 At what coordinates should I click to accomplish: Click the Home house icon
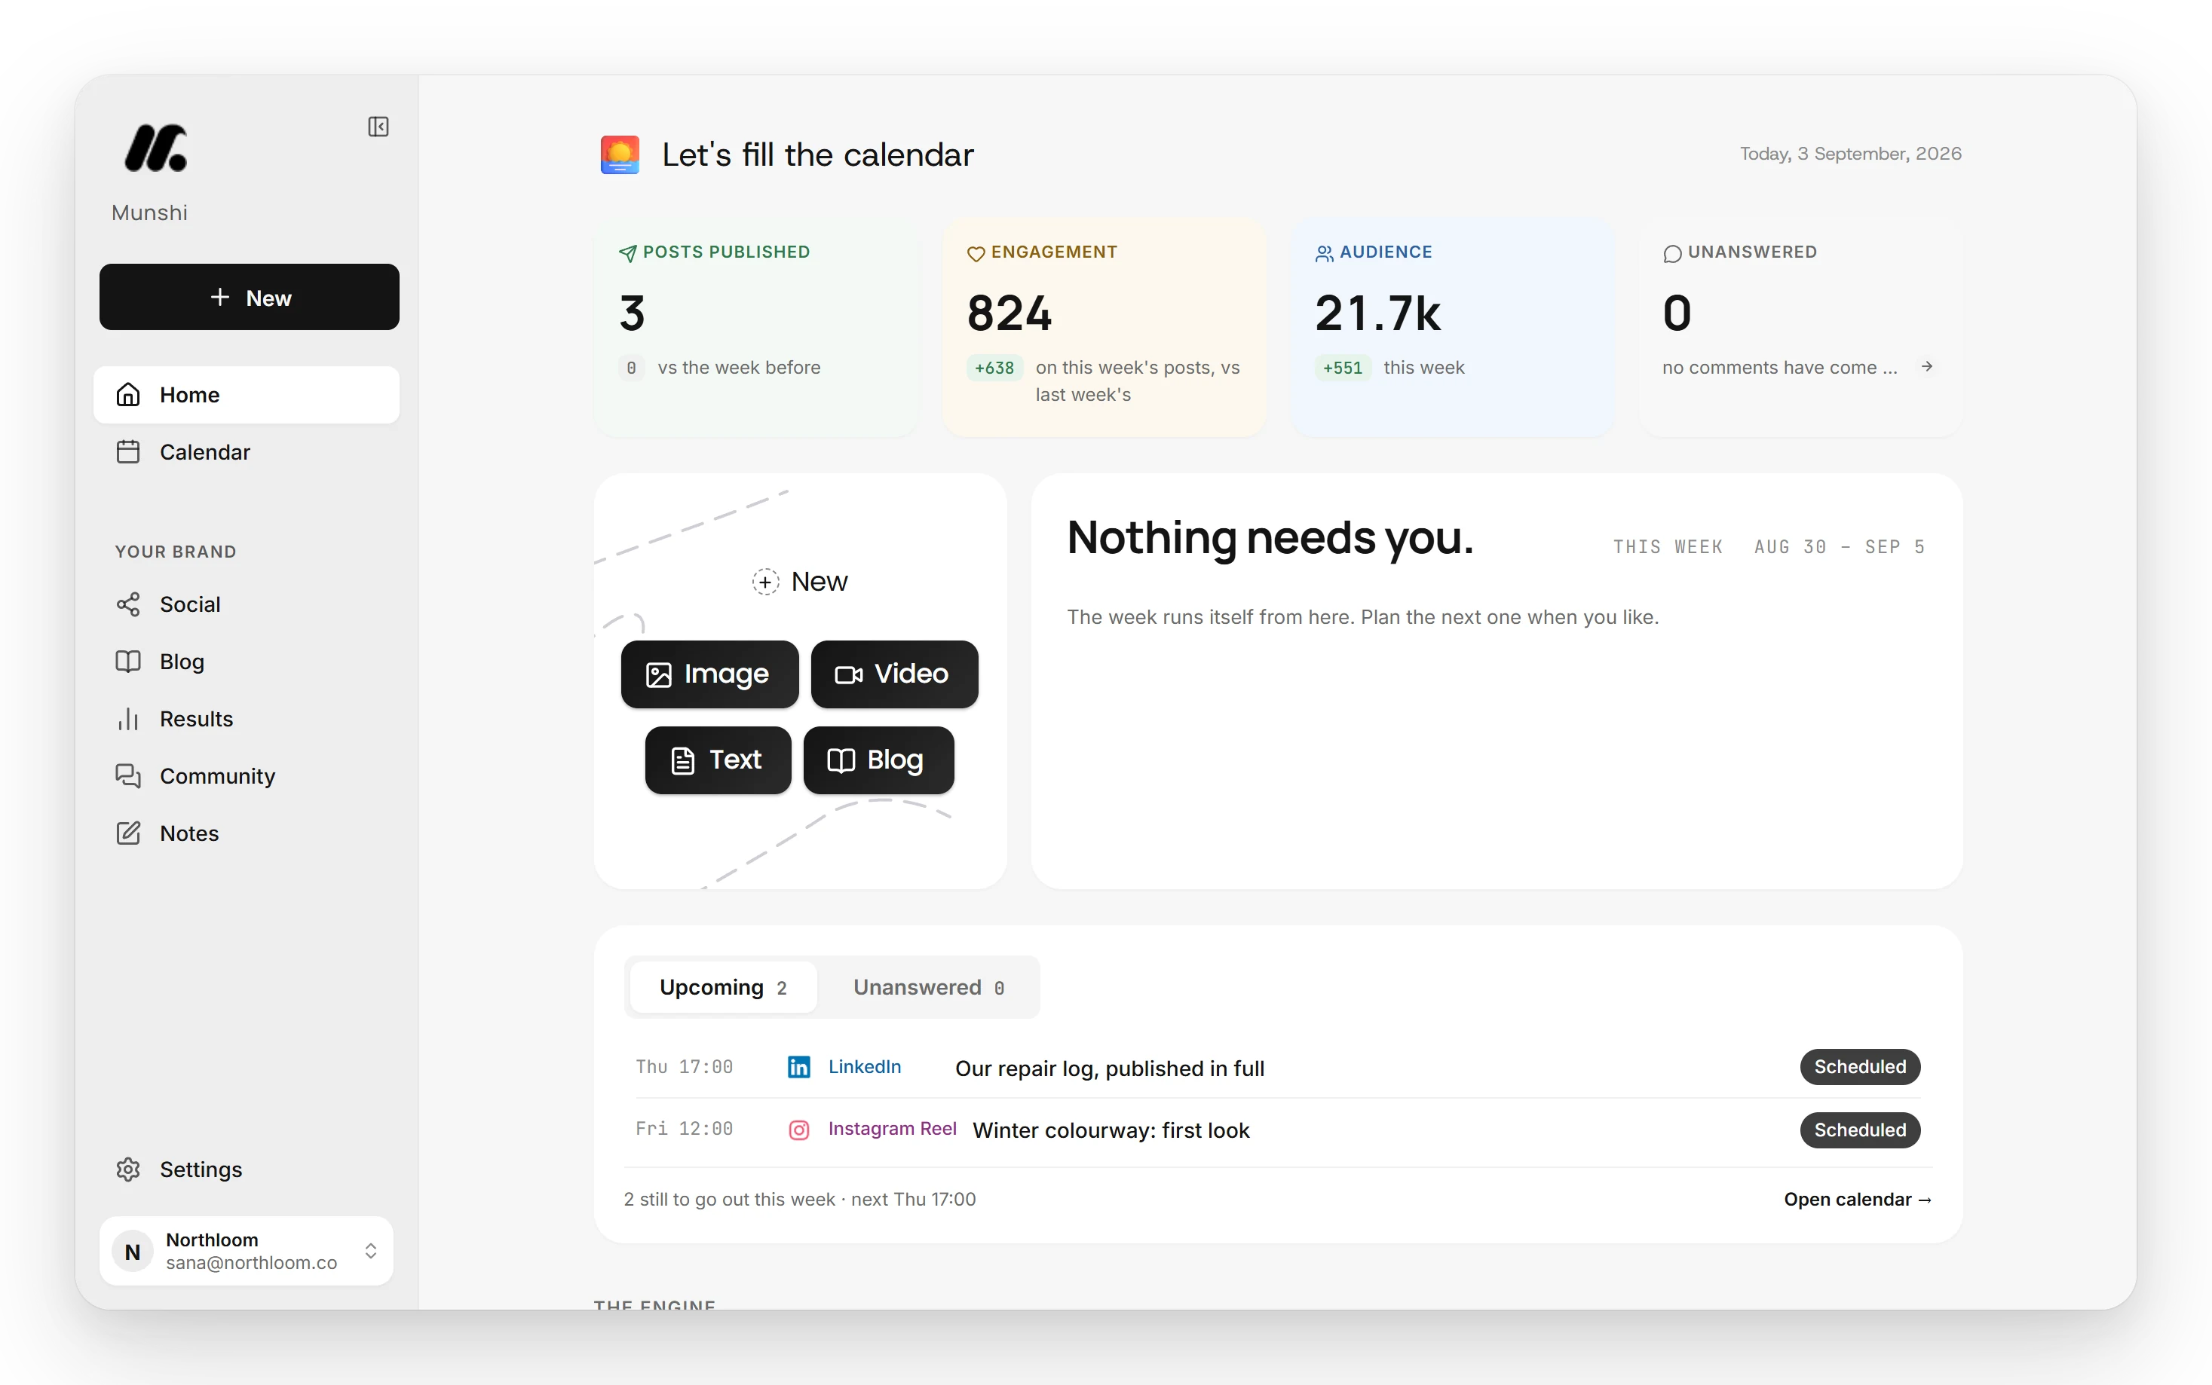(x=128, y=395)
